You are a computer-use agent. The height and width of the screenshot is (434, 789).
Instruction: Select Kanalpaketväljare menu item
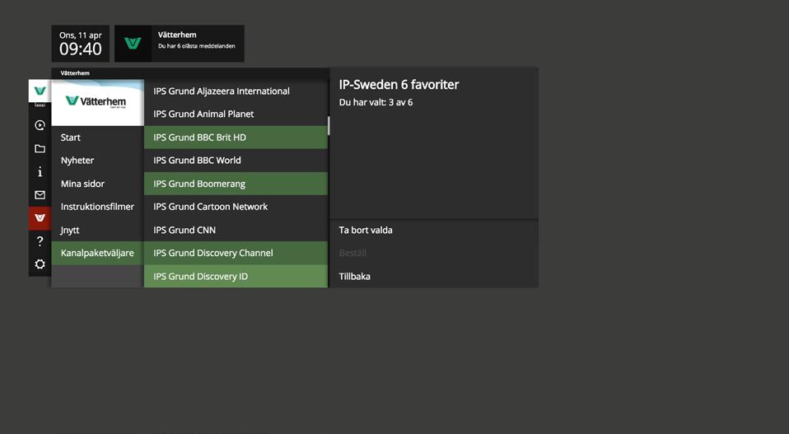click(x=98, y=253)
